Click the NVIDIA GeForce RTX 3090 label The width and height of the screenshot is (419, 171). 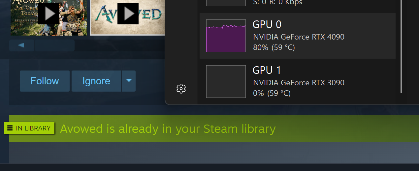299,82
